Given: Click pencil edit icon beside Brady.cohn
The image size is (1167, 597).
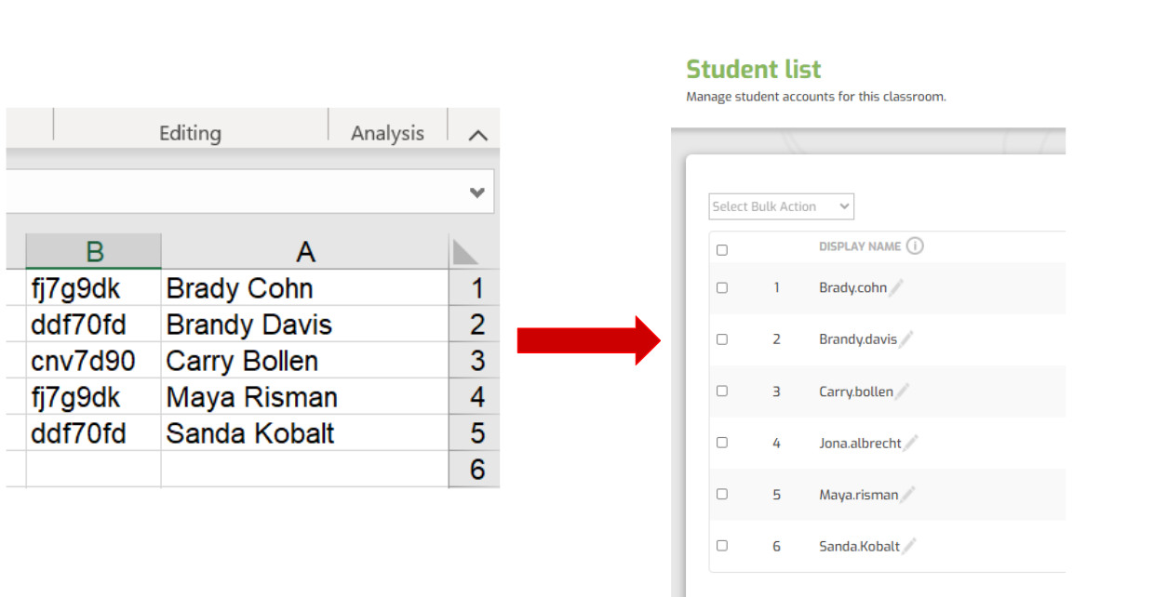Looking at the screenshot, I should [896, 288].
